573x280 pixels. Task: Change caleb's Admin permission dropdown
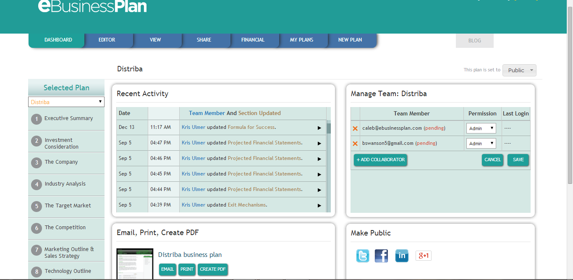481,128
